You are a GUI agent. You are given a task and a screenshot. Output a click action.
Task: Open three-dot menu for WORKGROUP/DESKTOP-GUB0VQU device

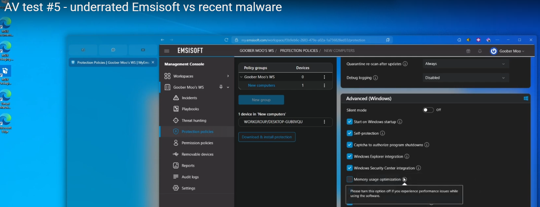[x=324, y=122]
